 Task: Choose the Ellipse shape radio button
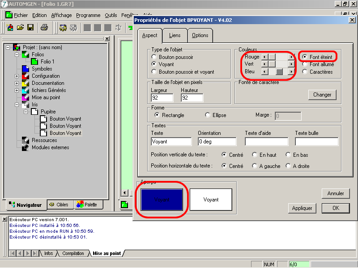coord(208,115)
